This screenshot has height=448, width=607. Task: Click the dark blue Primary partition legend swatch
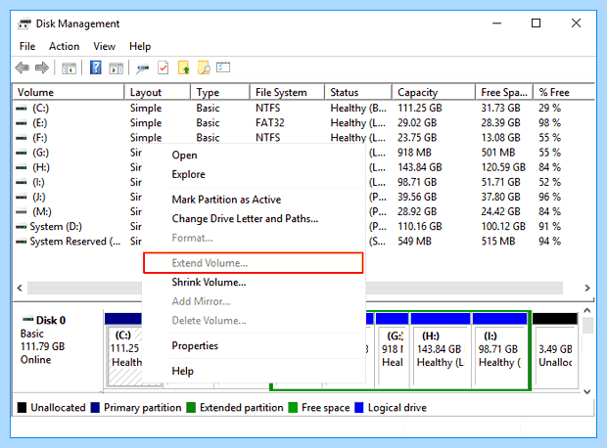(x=95, y=407)
